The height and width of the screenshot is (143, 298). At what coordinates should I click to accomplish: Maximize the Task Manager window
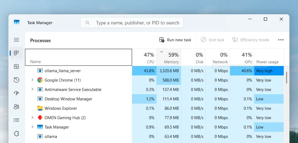[265, 19]
